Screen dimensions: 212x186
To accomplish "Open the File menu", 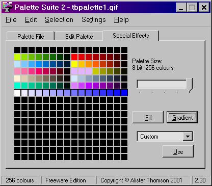I will coord(11,20).
